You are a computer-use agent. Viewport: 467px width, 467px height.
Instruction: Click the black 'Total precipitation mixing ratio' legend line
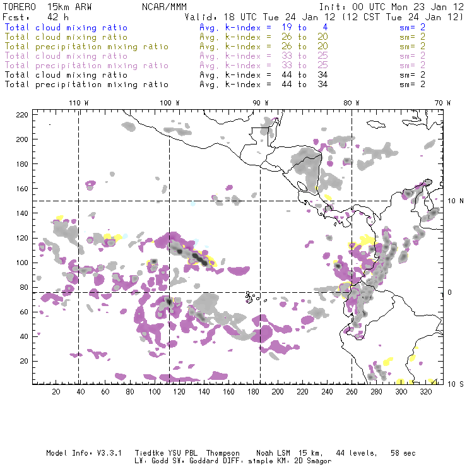86,85
